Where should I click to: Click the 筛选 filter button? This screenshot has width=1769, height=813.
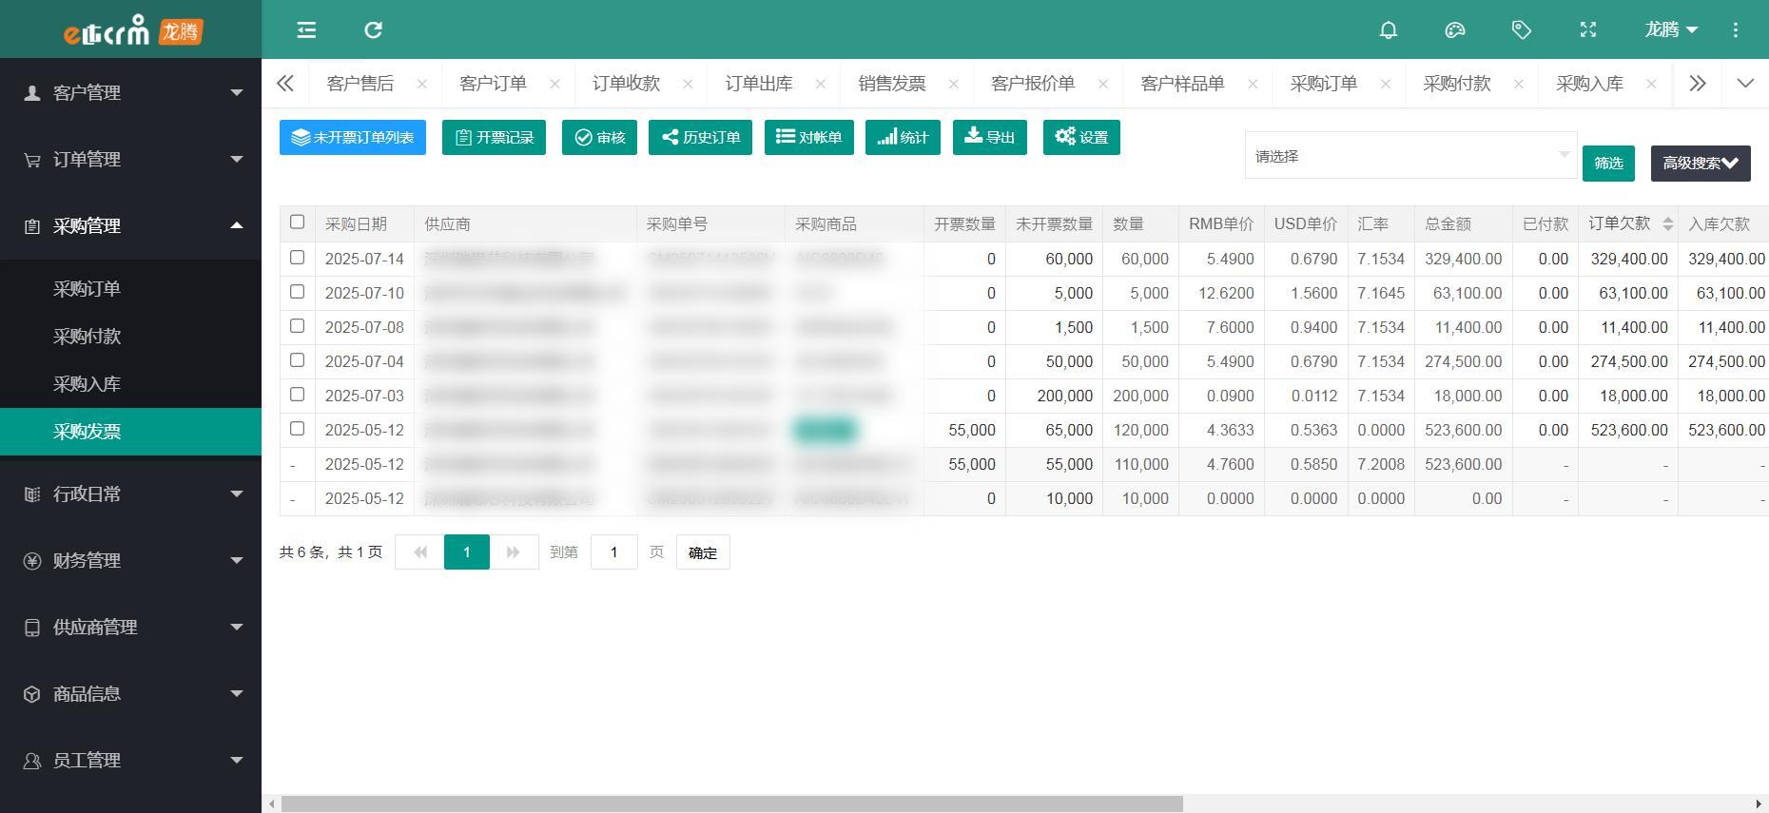pos(1608,164)
